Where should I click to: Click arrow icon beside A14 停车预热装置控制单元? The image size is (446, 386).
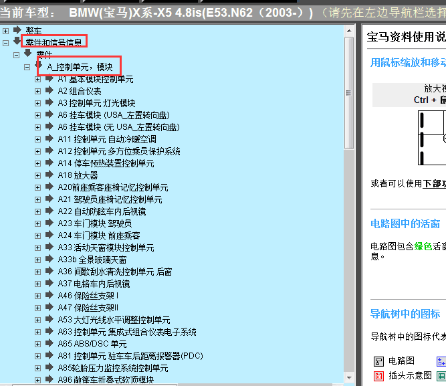(x=49, y=163)
